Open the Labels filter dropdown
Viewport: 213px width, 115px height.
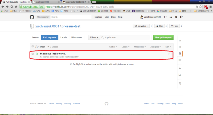pos(125,47)
